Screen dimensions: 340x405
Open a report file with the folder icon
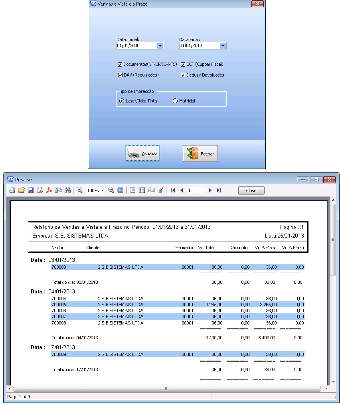click(22, 191)
